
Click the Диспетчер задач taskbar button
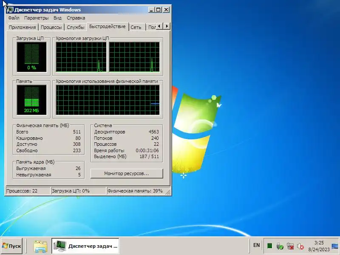(x=85, y=246)
